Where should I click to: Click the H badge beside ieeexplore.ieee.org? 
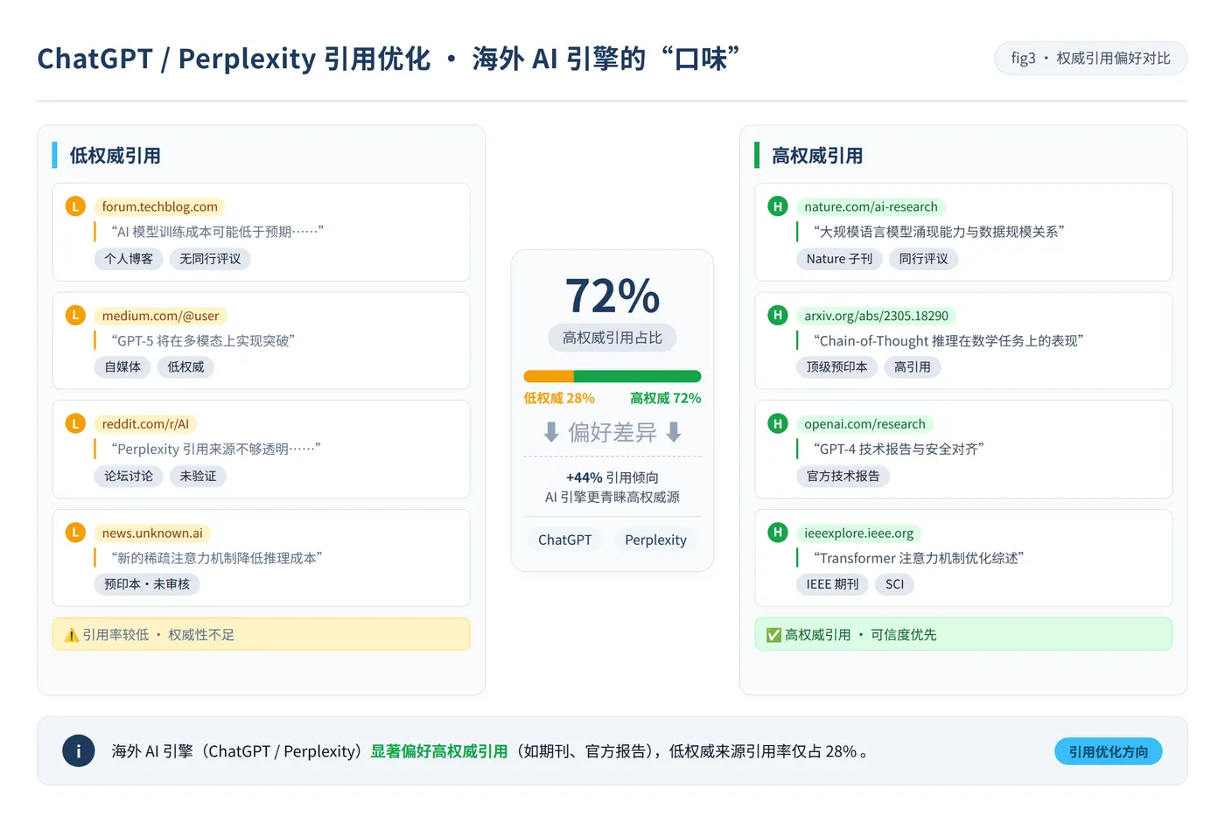pos(778,533)
